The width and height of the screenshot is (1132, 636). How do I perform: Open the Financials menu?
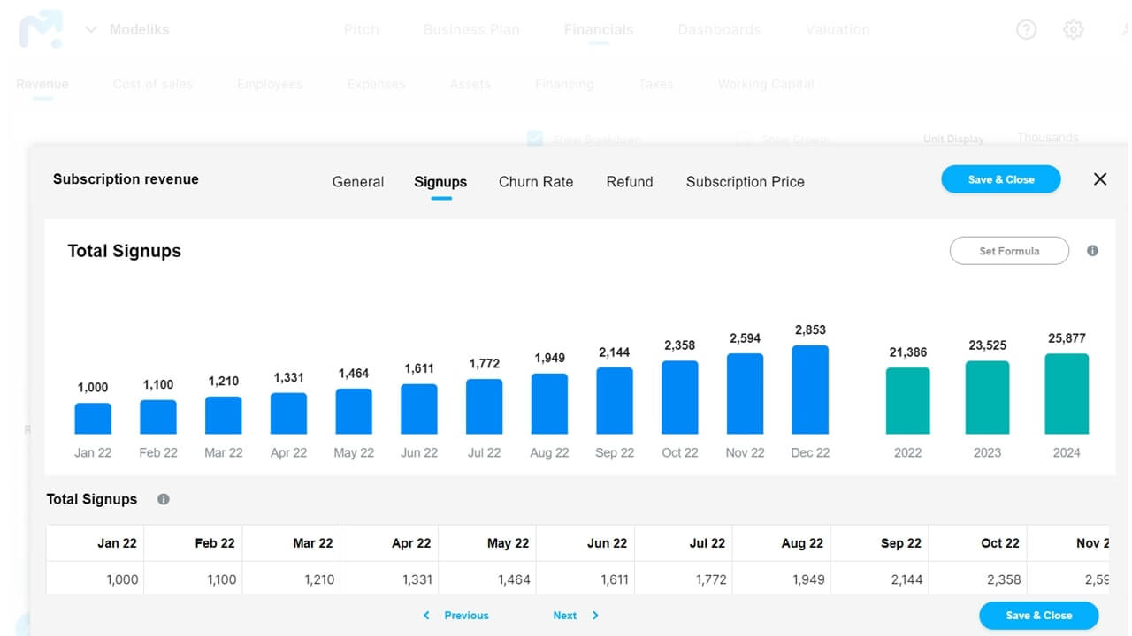pos(599,29)
